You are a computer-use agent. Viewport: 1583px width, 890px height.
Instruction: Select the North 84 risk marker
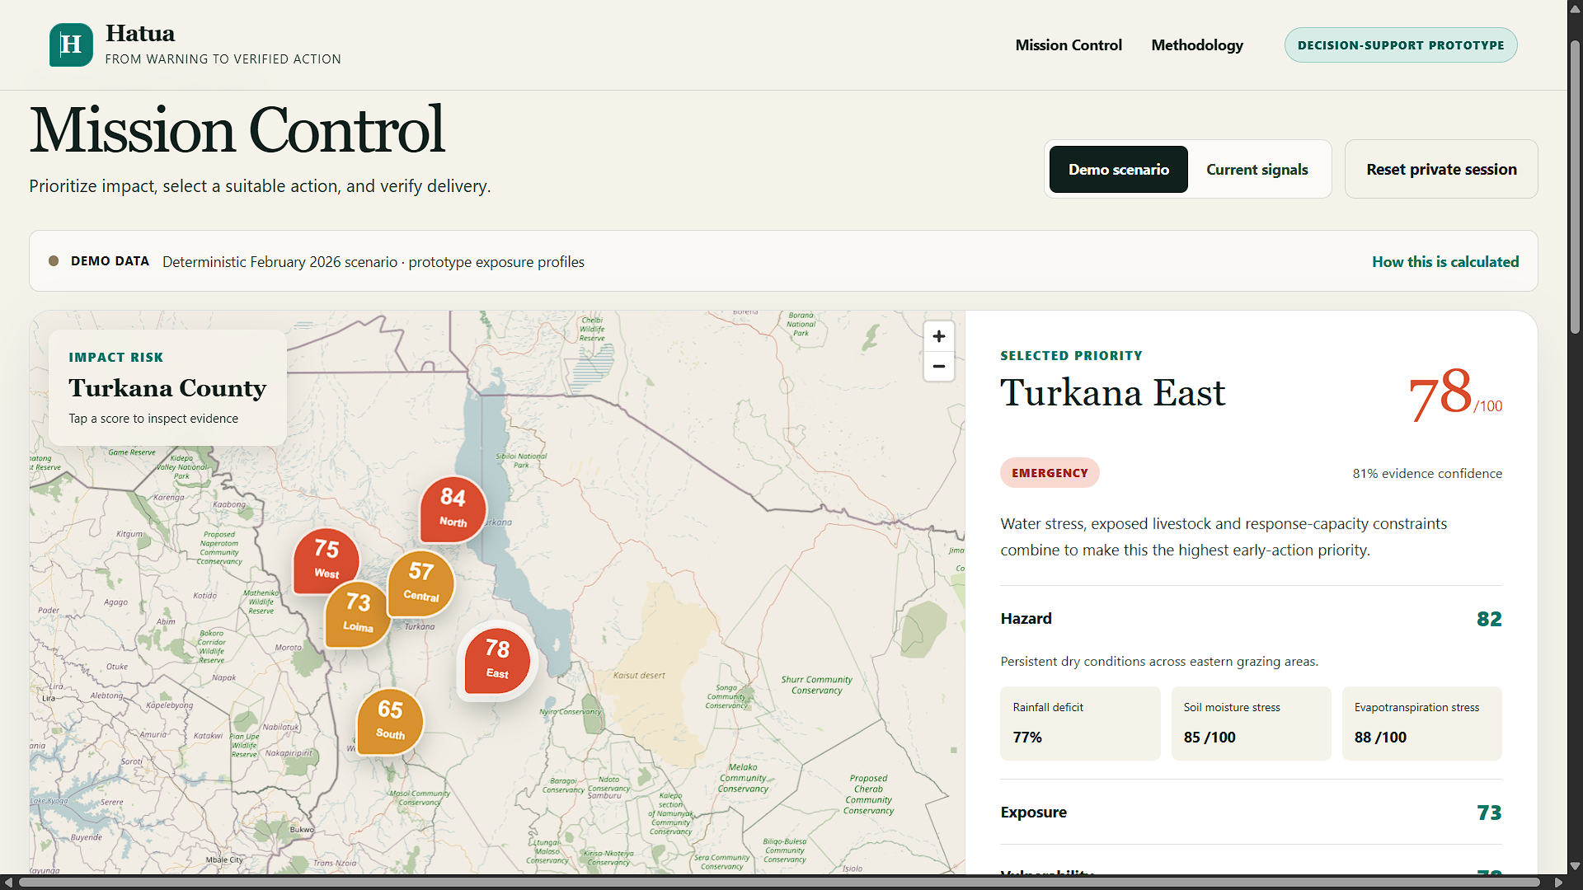click(453, 508)
